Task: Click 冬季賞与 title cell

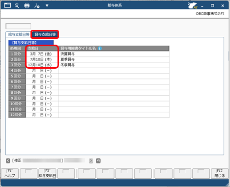Action: pyautogui.click(x=114, y=65)
